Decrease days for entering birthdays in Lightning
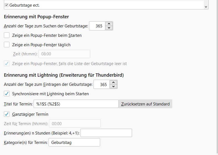 (x=113, y=86)
